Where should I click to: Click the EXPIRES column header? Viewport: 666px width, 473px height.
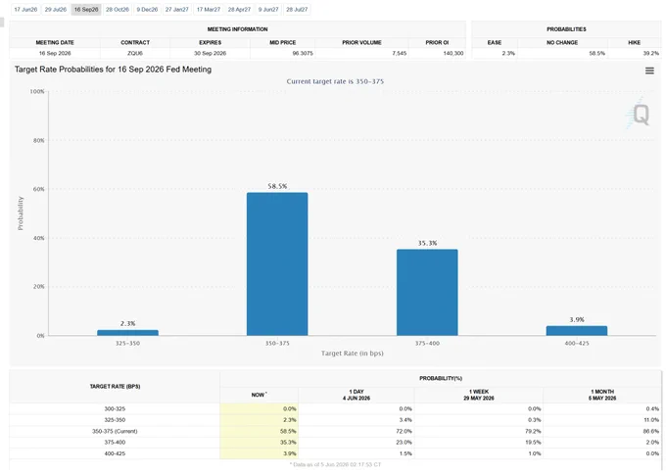pyautogui.click(x=211, y=42)
